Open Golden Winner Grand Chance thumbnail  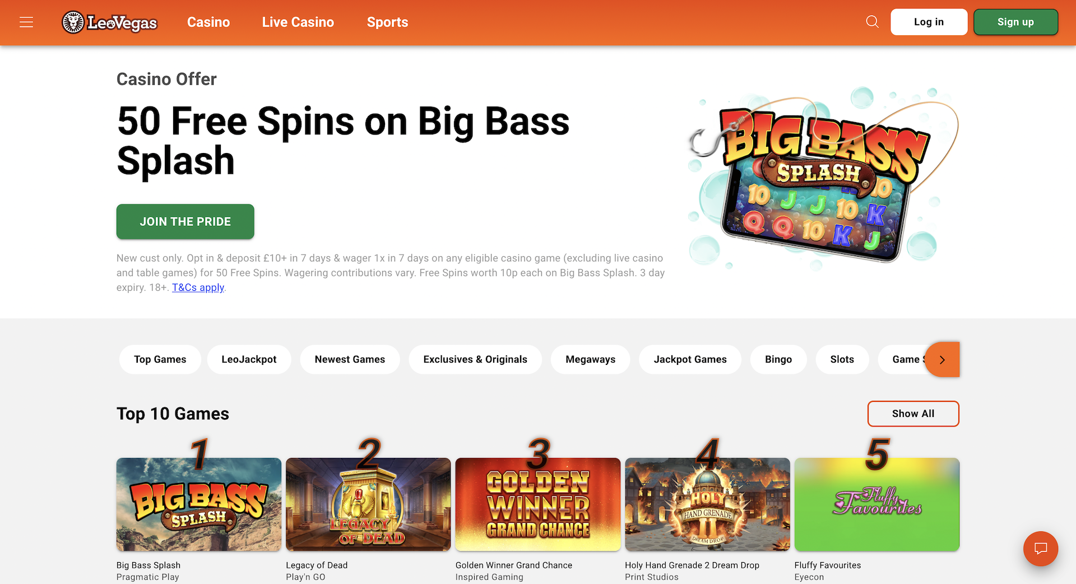538,504
